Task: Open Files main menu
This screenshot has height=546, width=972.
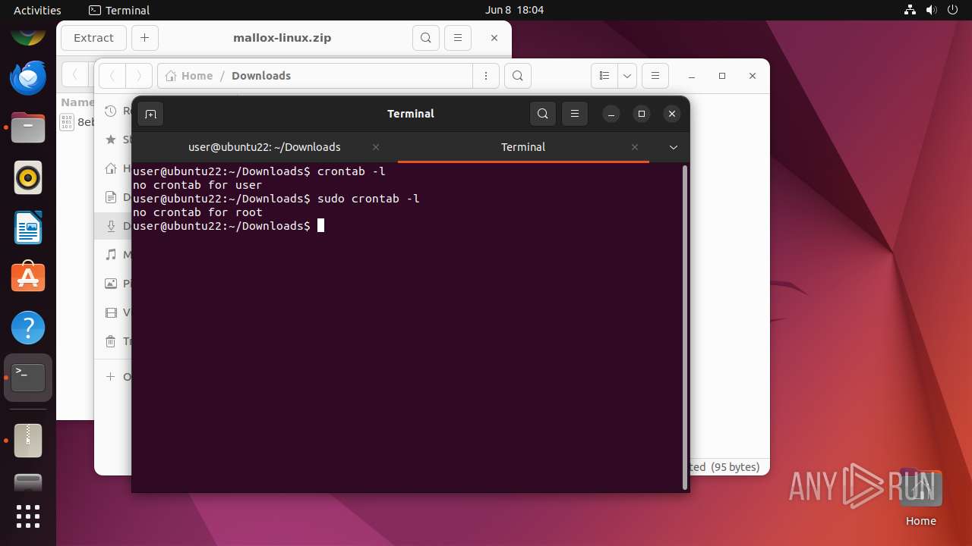Action: click(x=655, y=76)
